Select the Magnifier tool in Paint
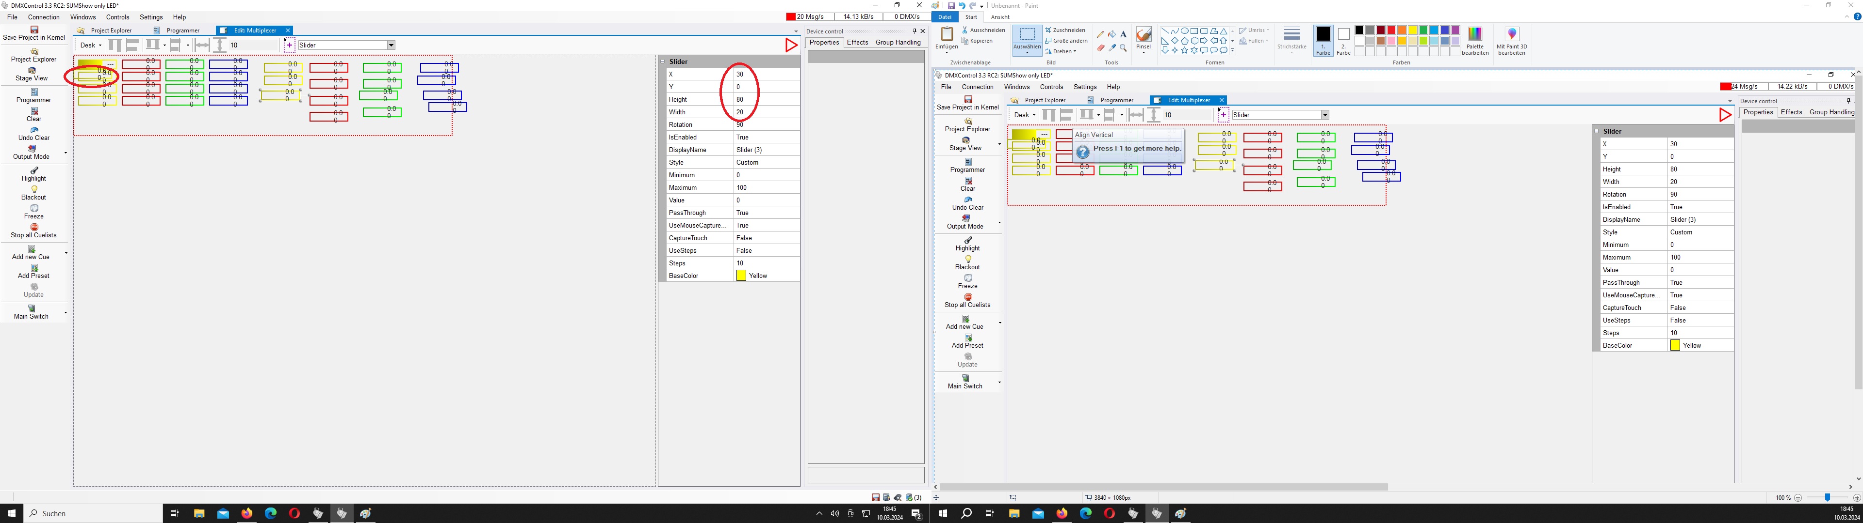Image resolution: width=1863 pixels, height=523 pixels. pyautogui.click(x=1123, y=47)
